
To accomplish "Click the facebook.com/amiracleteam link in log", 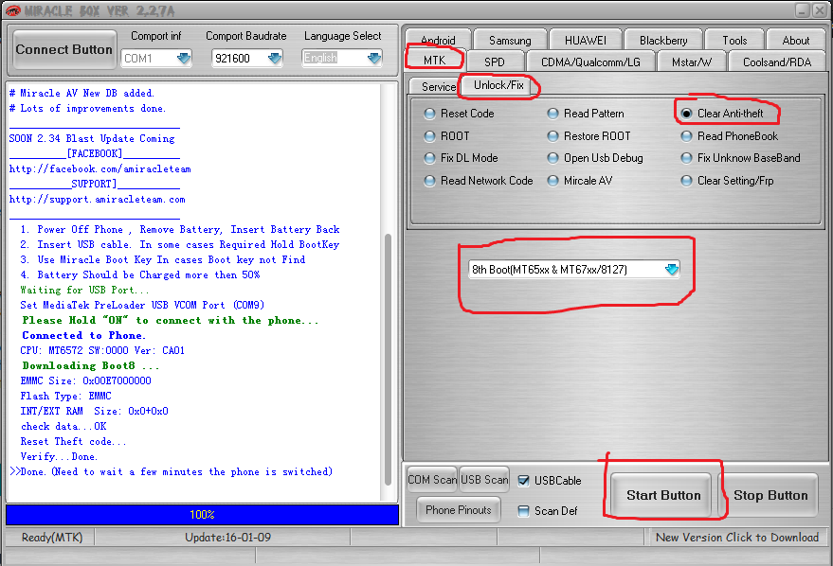I will coord(100,168).
